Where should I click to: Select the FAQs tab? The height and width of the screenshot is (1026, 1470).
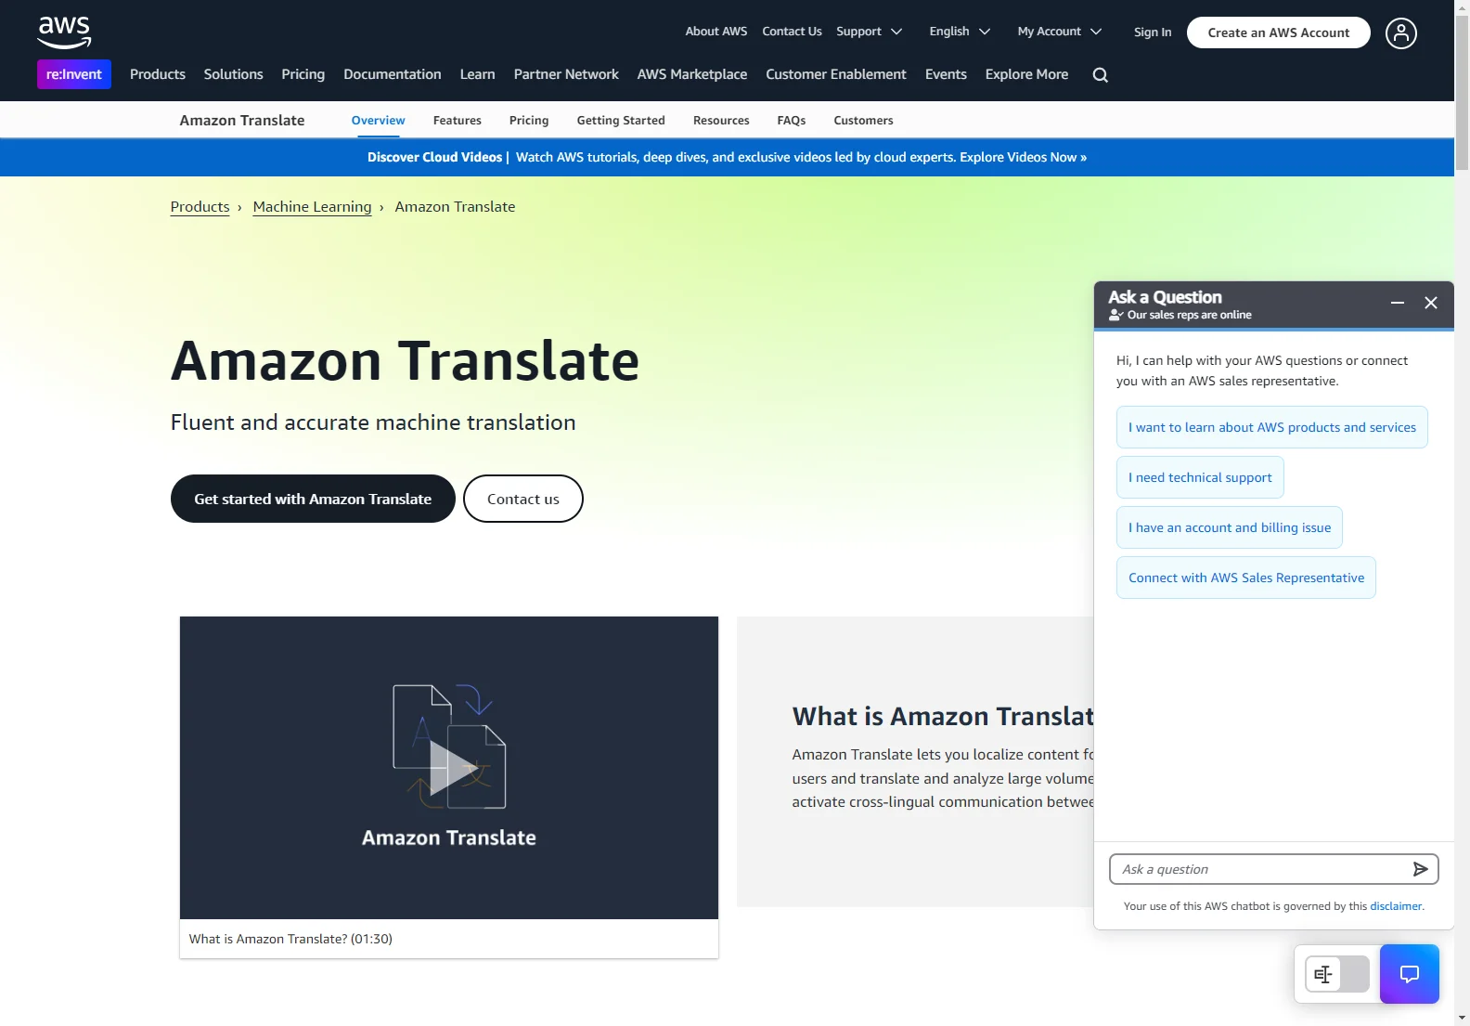click(792, 121)
